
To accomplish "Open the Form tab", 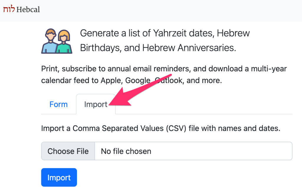I will 58,104.
